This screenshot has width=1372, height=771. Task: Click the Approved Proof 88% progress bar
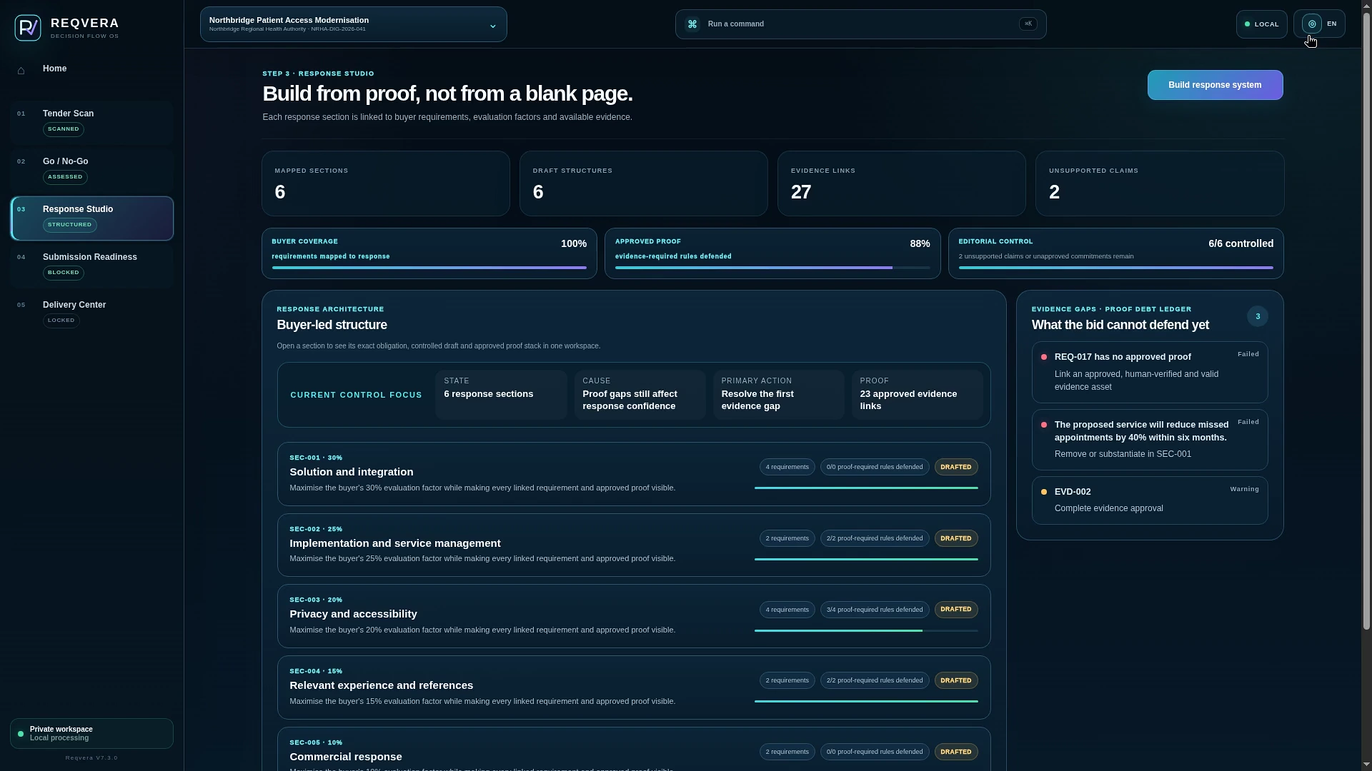click(x=772, y=268)
